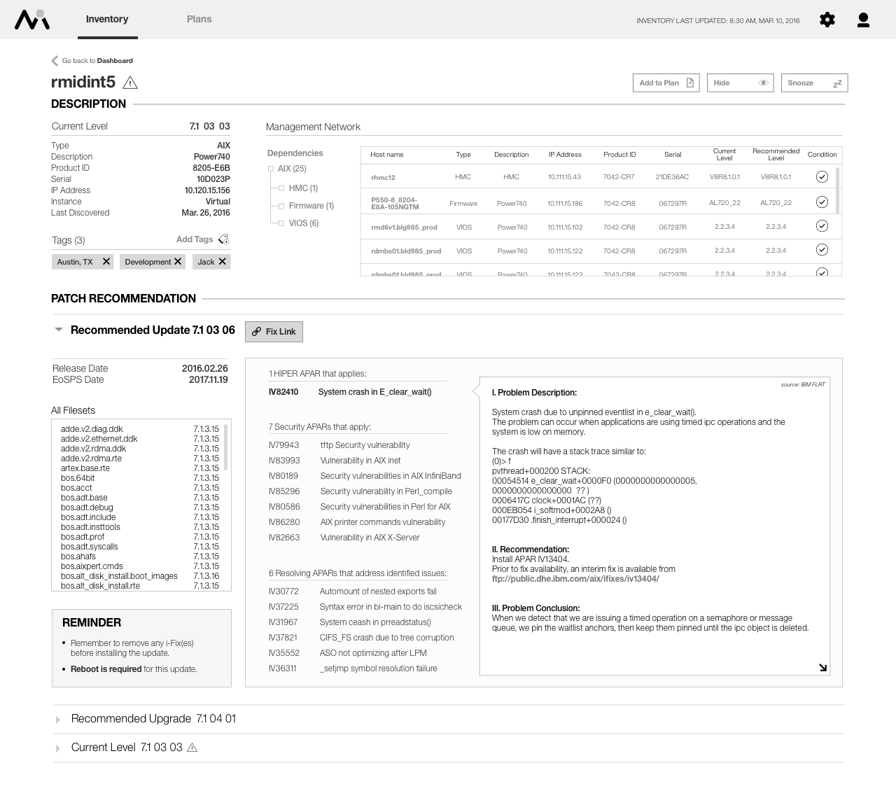
Task: Click the warning triangle next to rmidint5
Action: point(130,83)
